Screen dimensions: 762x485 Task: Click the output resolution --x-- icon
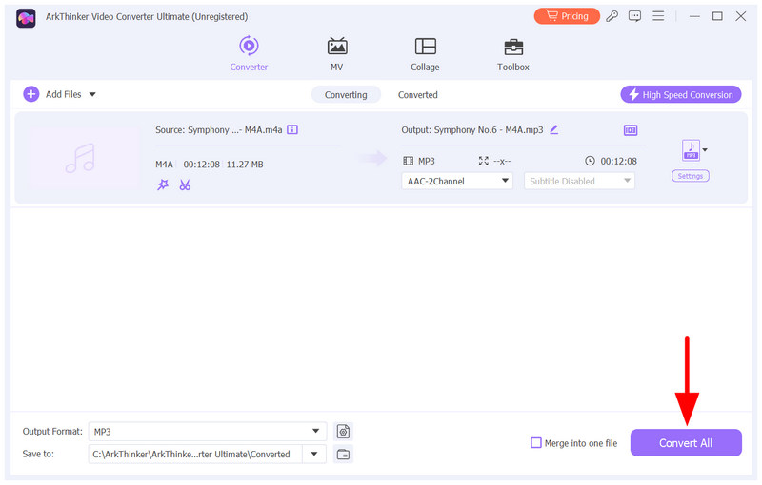[x=484, y=161]
